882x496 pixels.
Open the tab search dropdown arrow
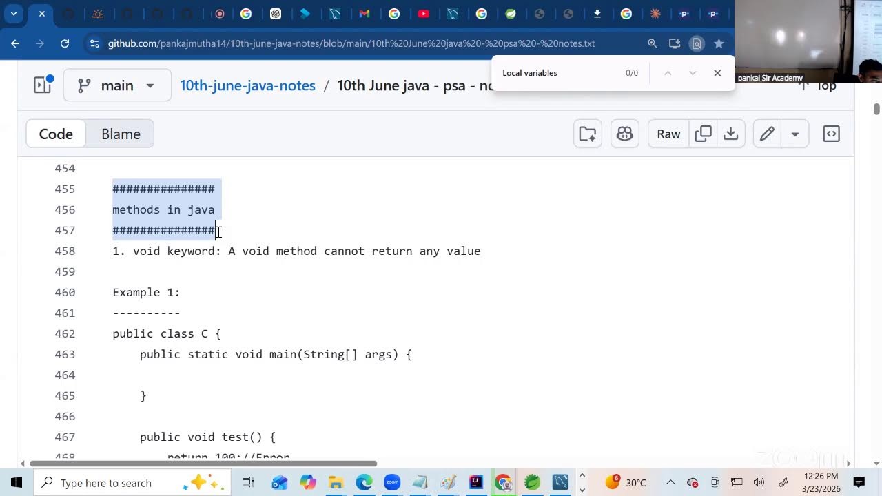point(13,14)
